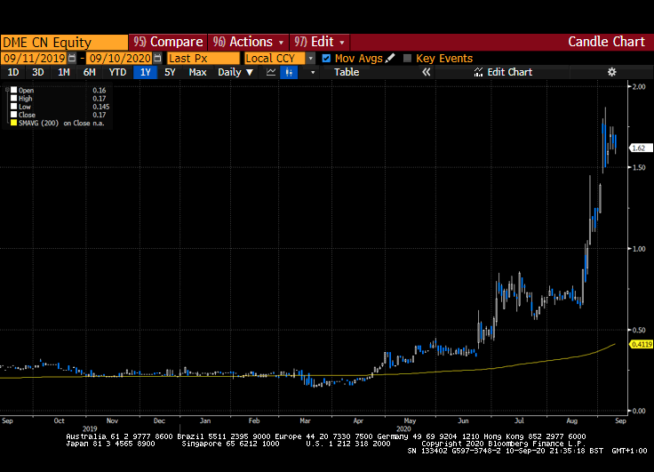The width and height of the screenshot is (654, 472).
Task: Toggle the Open series box in legend
Action: pyautogui.click(x=13, y=90)
